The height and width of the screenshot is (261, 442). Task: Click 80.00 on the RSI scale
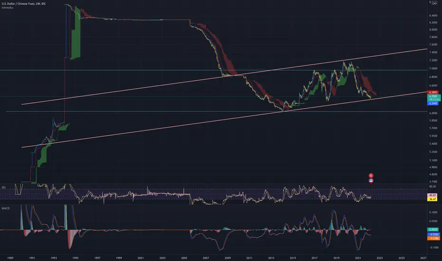[433, 186]
